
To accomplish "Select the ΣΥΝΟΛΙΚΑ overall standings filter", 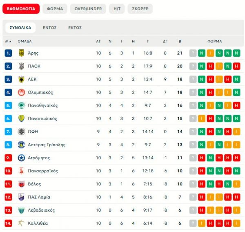I will click(x=20, y=28).
